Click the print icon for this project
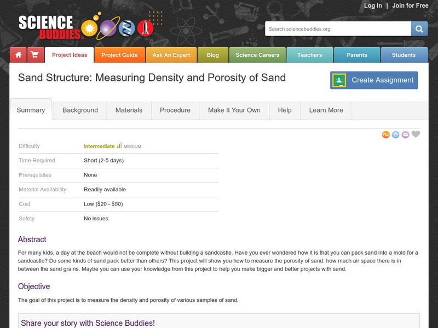Viewport: 438px width, 328px height. point(395,134)
